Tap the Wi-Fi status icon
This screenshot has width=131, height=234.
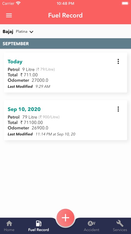tap(18, 3)
